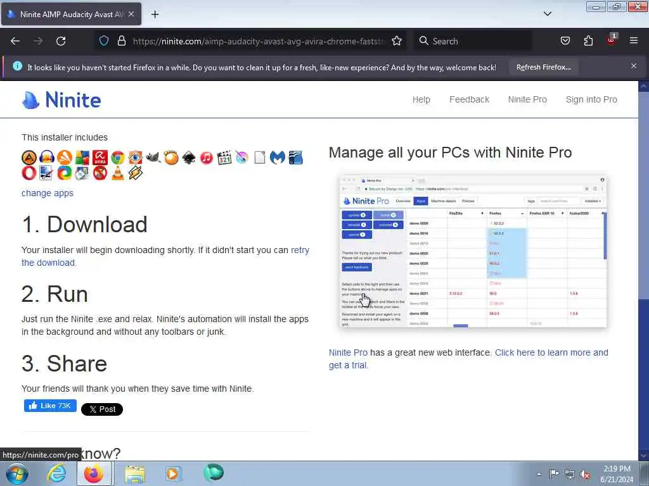649x486 pixels.
Task: Click the Inkscape black icon
Action: [189, 158]
